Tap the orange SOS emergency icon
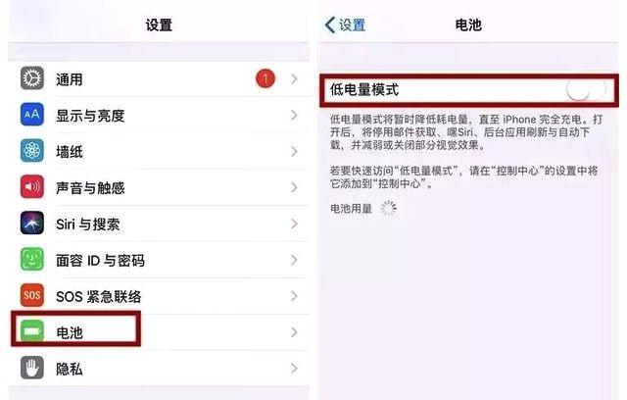Image resolution: width=627 pixels, height=400 pixels. pos(32,296)
